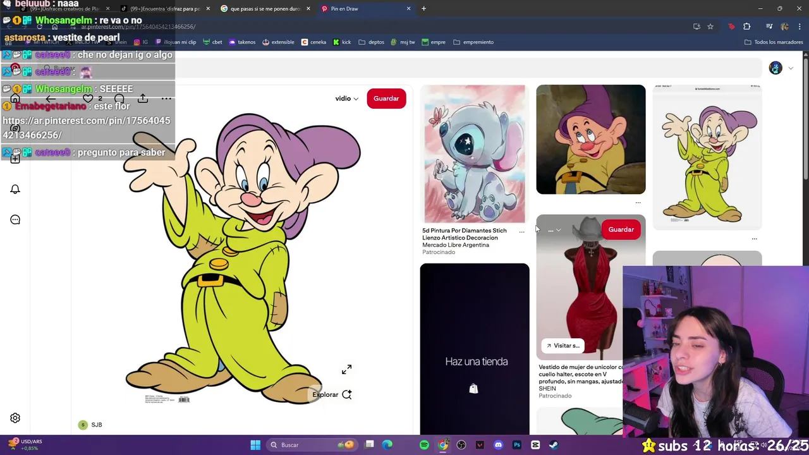This screenshot has height=455, width=809.
Task: Bookmark this page with the star icon
Action: point(710,27)
